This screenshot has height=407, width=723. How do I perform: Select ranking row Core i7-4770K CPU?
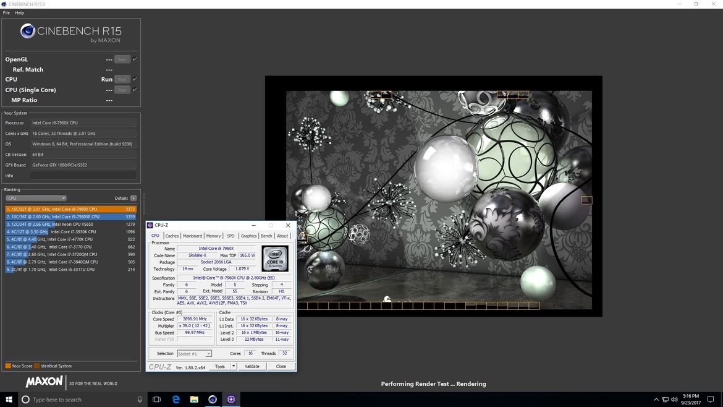tap(71, 239)
